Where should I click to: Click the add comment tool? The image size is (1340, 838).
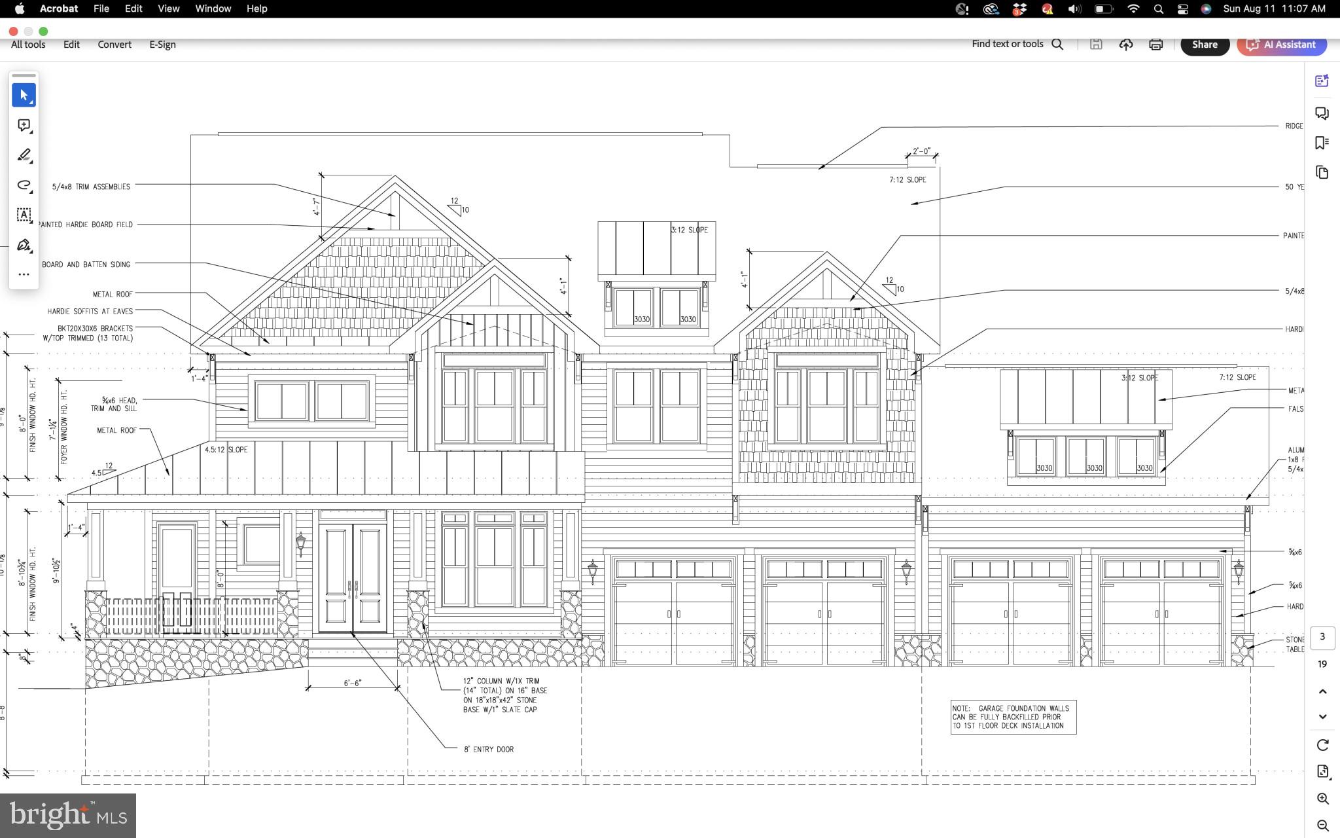[24, 125]
